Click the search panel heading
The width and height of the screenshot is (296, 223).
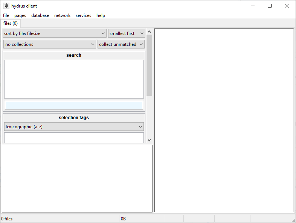(74, 55)
